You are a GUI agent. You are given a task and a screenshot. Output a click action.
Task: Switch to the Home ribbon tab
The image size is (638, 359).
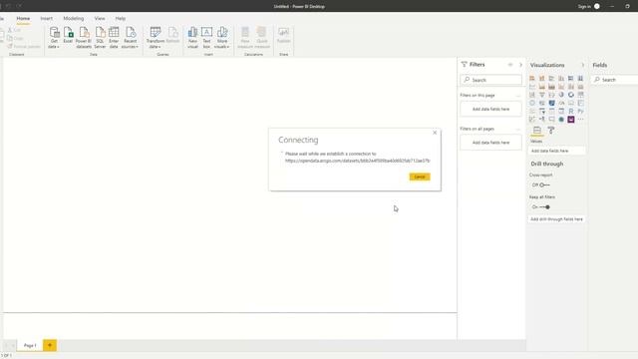[23, 19]
